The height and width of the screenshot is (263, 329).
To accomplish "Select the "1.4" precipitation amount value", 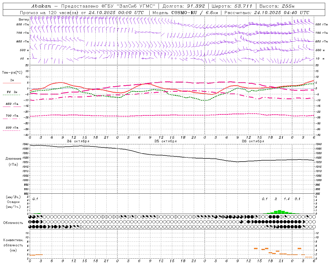I will point(287,199).
